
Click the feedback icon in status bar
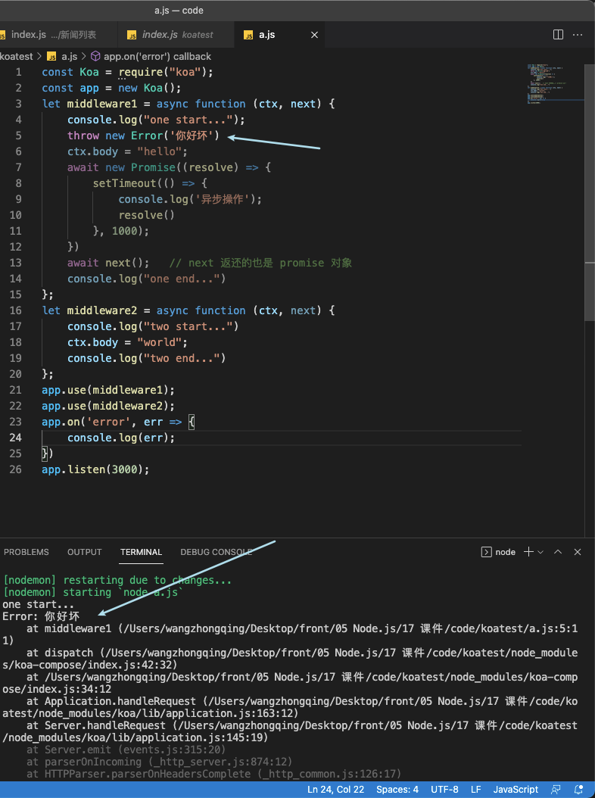coord(556,790)
